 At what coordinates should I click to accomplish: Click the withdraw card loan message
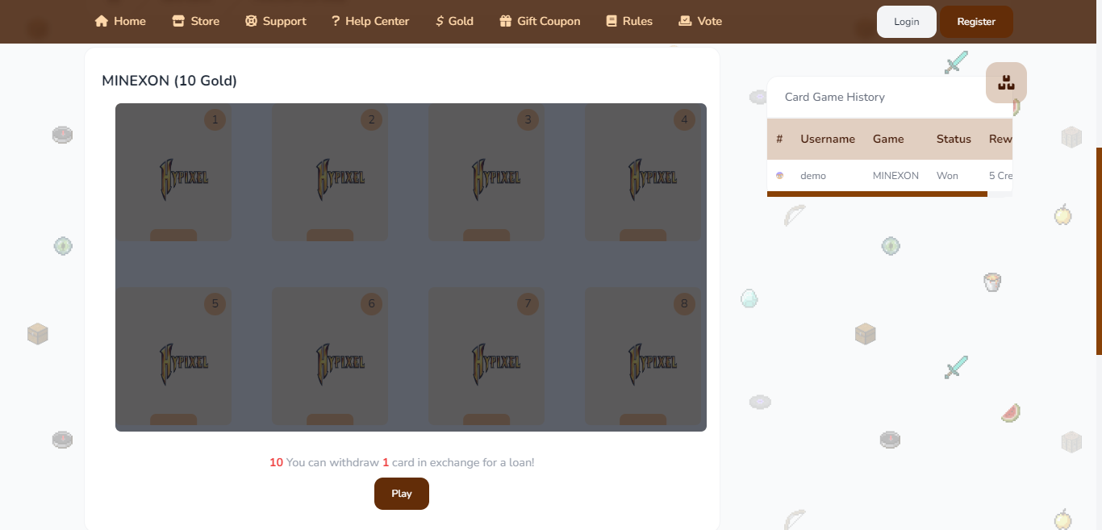pyautogui.click(x=402, y=462)
